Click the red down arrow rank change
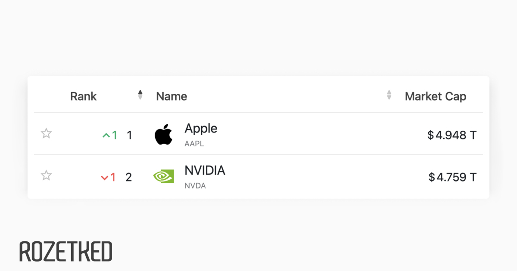This screenshot has width=517, height=271. [108, 177]
